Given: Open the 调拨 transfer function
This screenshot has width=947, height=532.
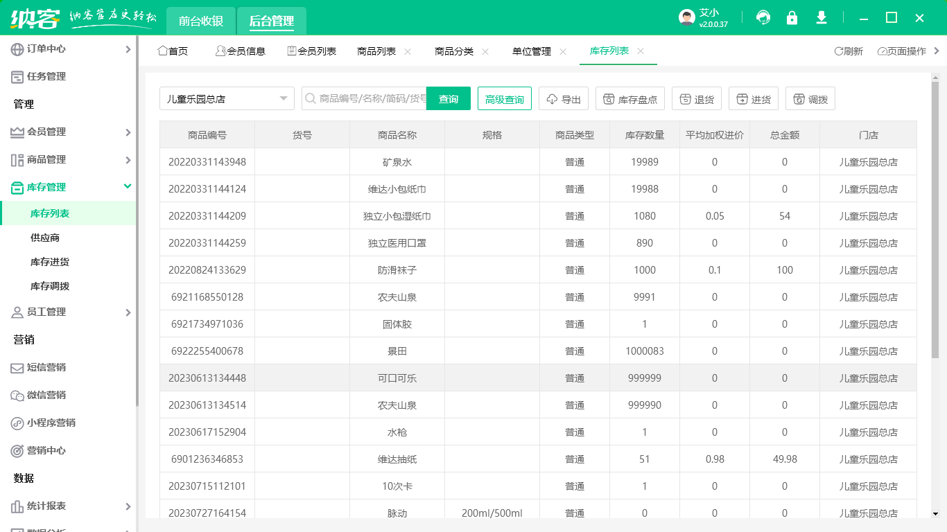Looking at the screenshot, I should (x=810, y=98).
